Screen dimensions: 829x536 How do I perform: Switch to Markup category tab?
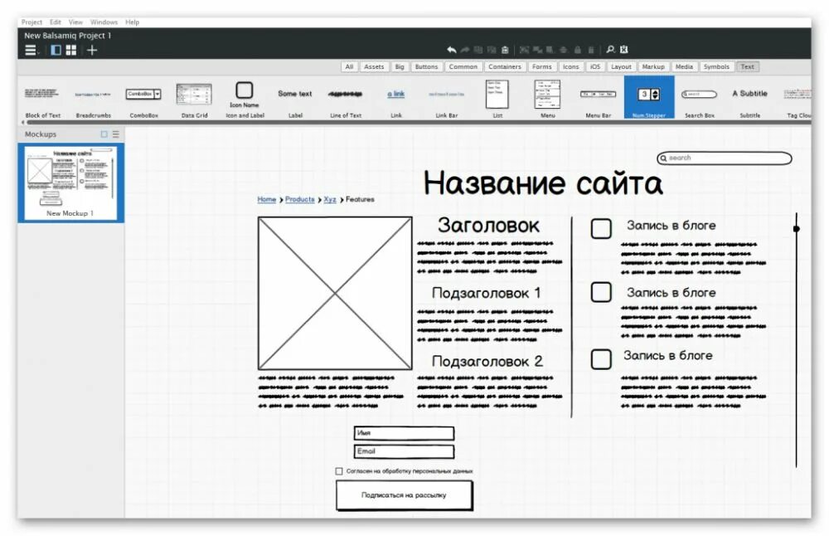click(x=653, y=66)
